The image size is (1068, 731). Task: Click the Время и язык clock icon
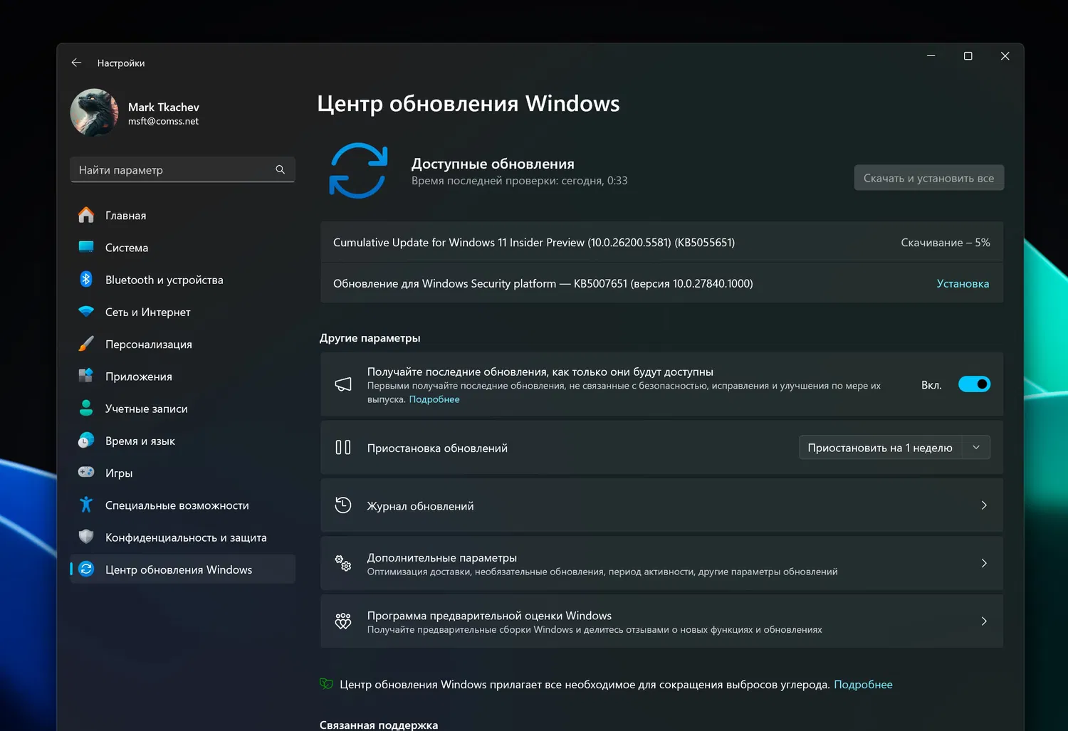86,441
